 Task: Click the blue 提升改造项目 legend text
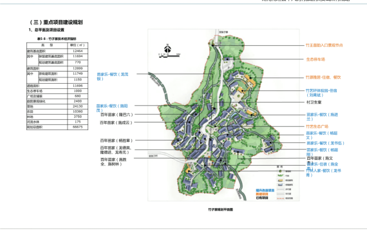pos(265,190)
